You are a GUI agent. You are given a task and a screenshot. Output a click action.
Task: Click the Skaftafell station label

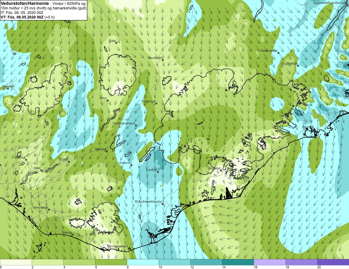(214, 168)
